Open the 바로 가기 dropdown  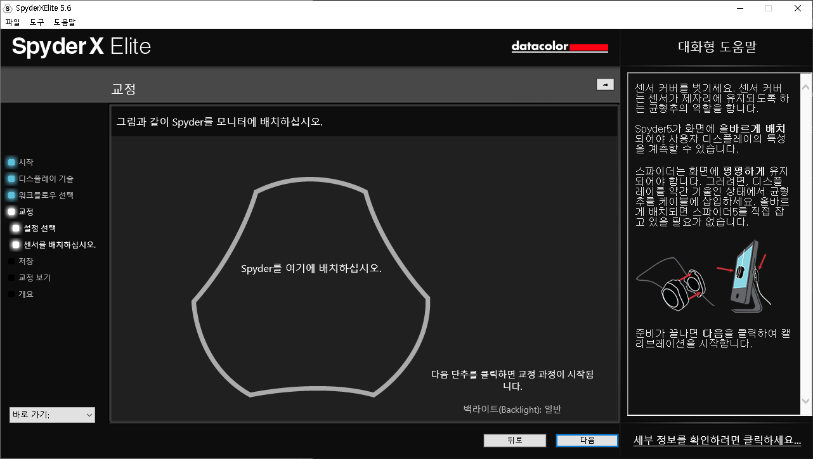(53, 415)
